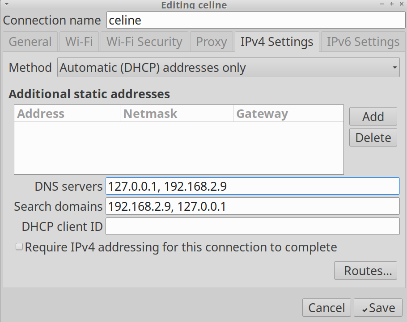The height and width of the screenshot is (322, 407).
Task: Open the Routes… dialog
Action: [365, 271]
